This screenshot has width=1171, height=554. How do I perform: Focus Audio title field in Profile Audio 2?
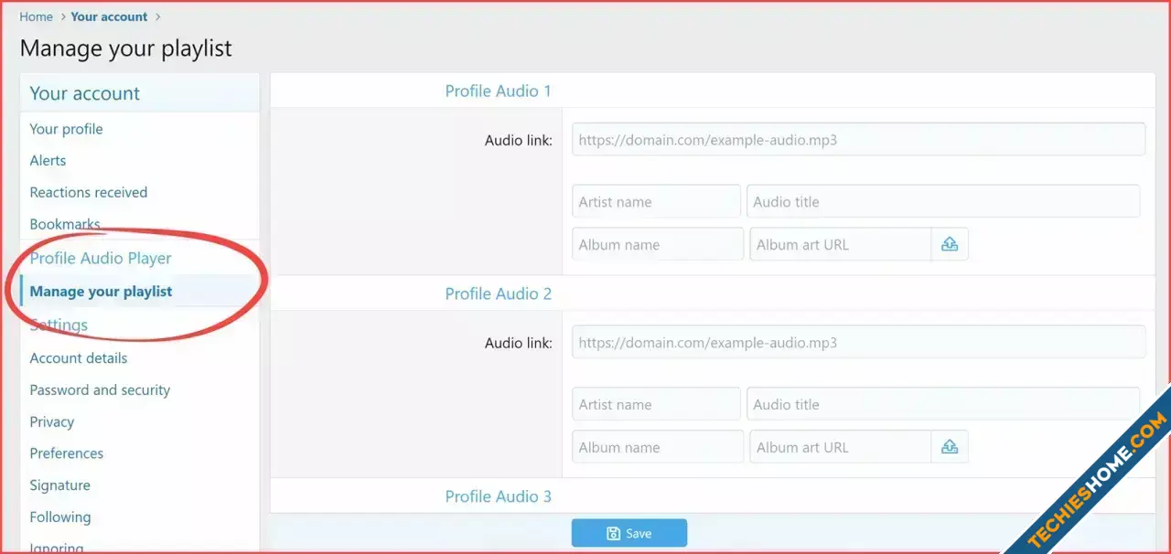coord(943,404)
